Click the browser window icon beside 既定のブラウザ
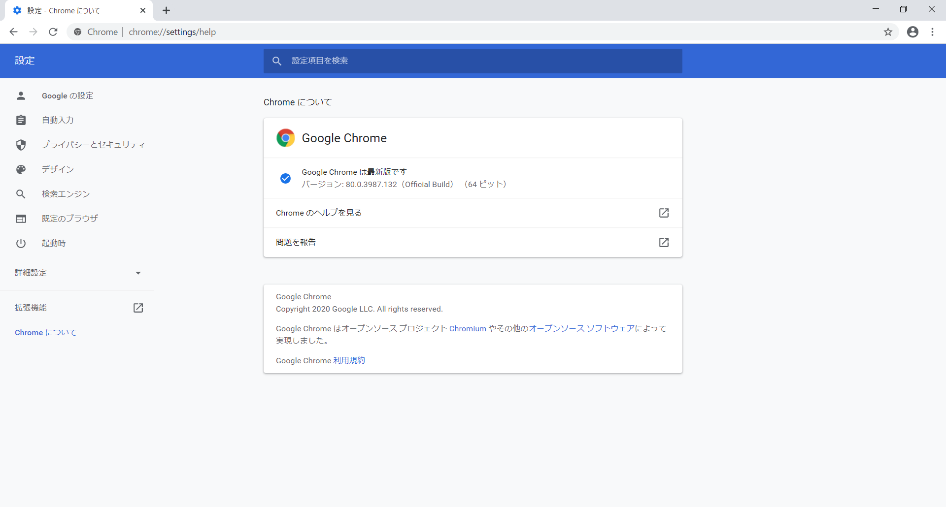 click(21, 219)
